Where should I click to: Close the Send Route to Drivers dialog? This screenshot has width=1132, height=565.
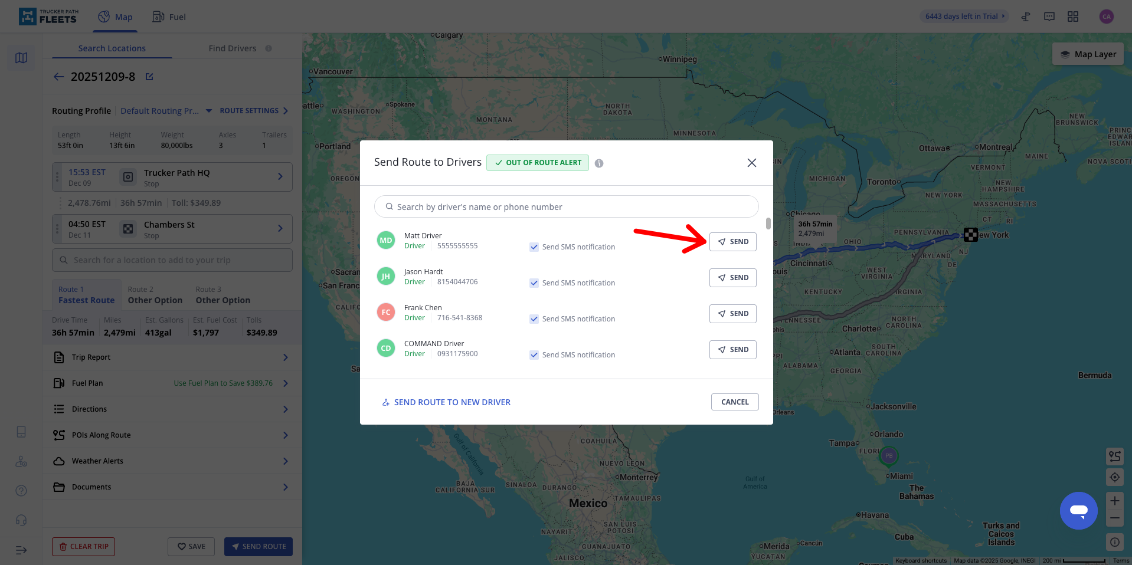[751, 163]
